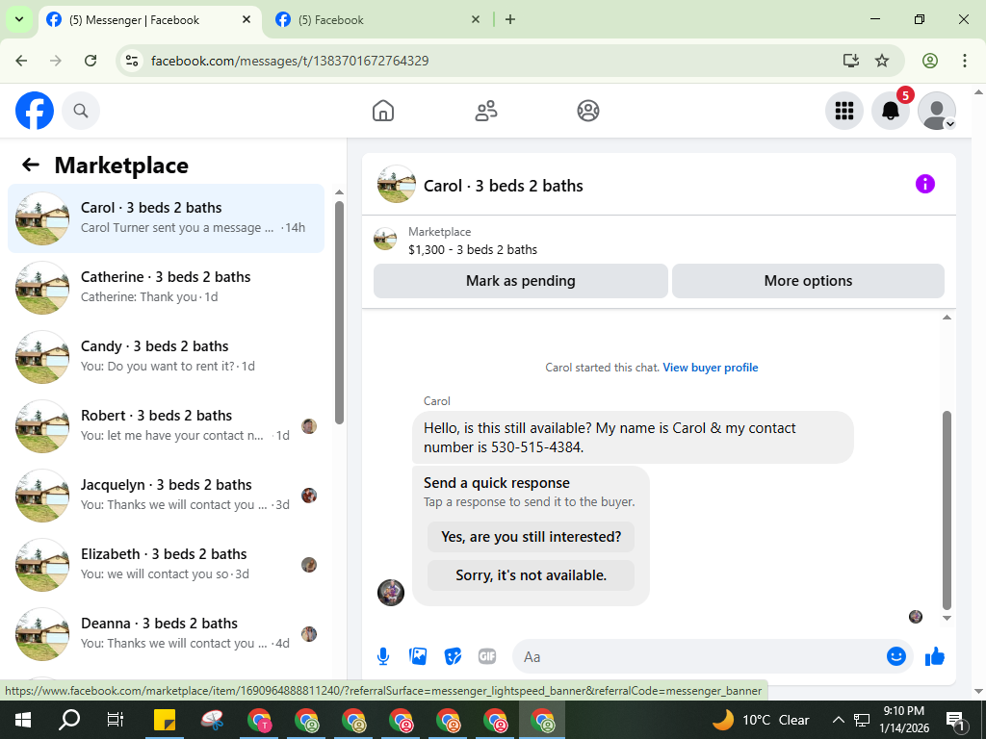This screenshot has width=986, height=739.
Task: Open the Deanna 3 beds 2 baths conversation
Action: click(x=166, y=633)
